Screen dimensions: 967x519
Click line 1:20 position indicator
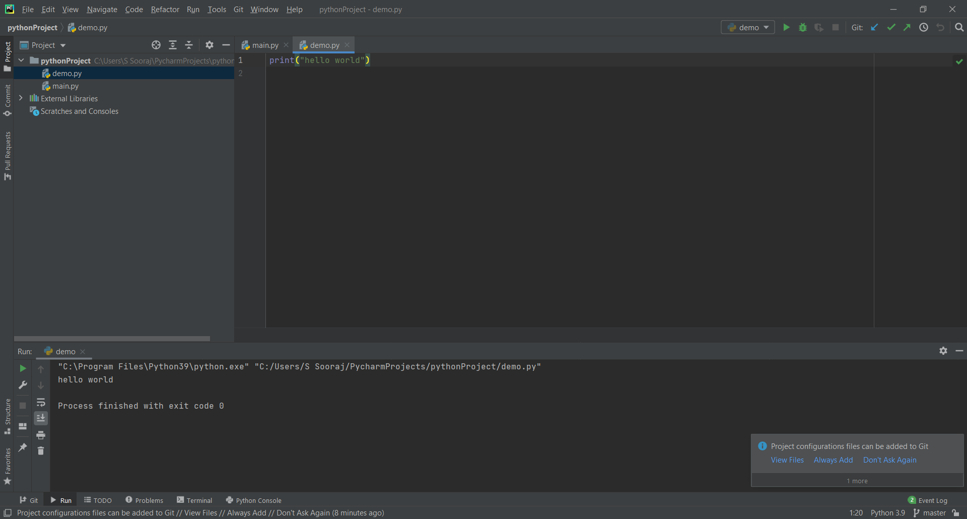point(856,513)
